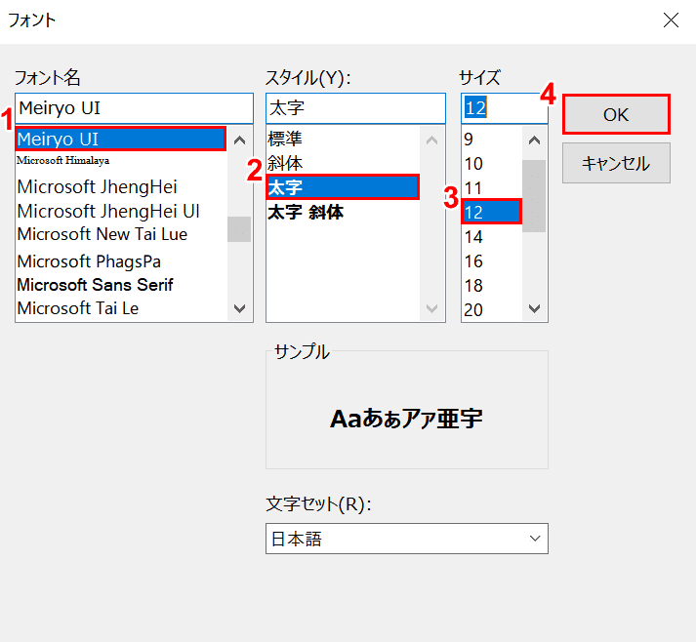Open the 文字セット dropdown

click(407, 539)
